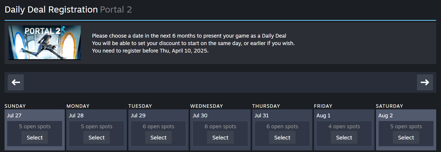Click the MONDAY column header

[78, 106]
